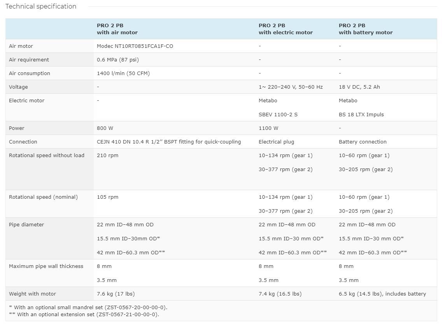445x329 pixels.
Task: Click the Battery connection cell
Action: pyautogui.click(x=363, y=142)
